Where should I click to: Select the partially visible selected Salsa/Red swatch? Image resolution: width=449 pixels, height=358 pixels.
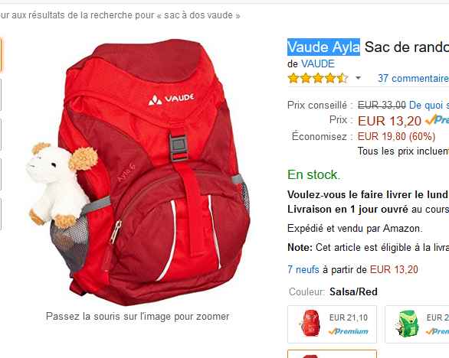[333, 353]
